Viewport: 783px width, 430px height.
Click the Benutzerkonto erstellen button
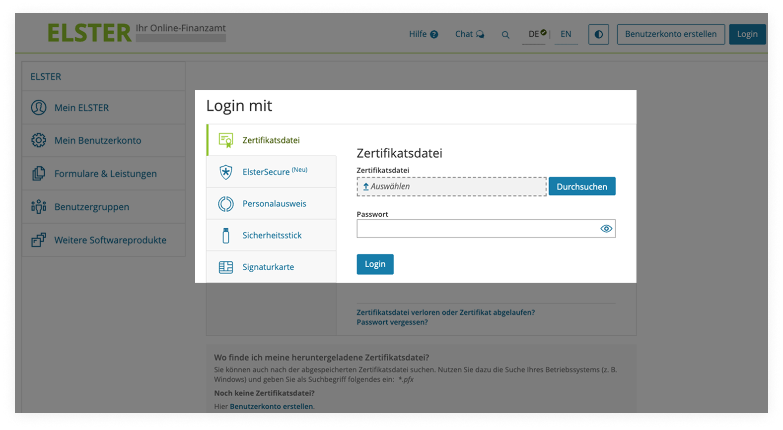pos(671,34)
